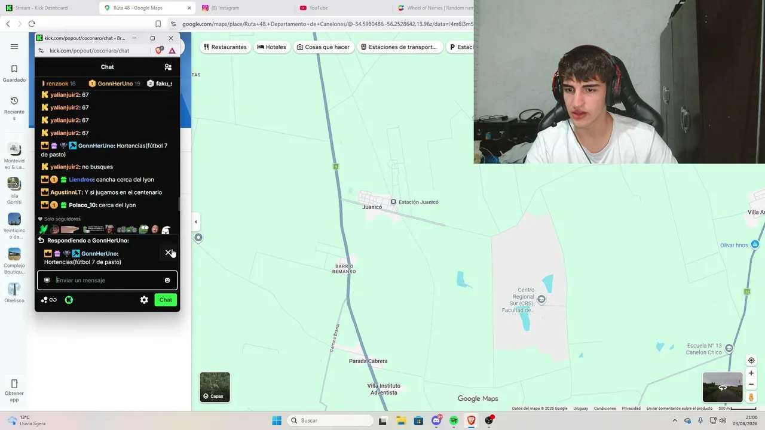Click Estación Juanicó train station marker

pyautogui.click(x=393, y=202)
